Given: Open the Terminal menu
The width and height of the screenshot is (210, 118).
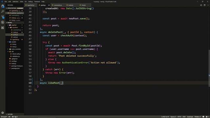Looking at the screenshot, I should pyautogui.click(x=37, y=2).
